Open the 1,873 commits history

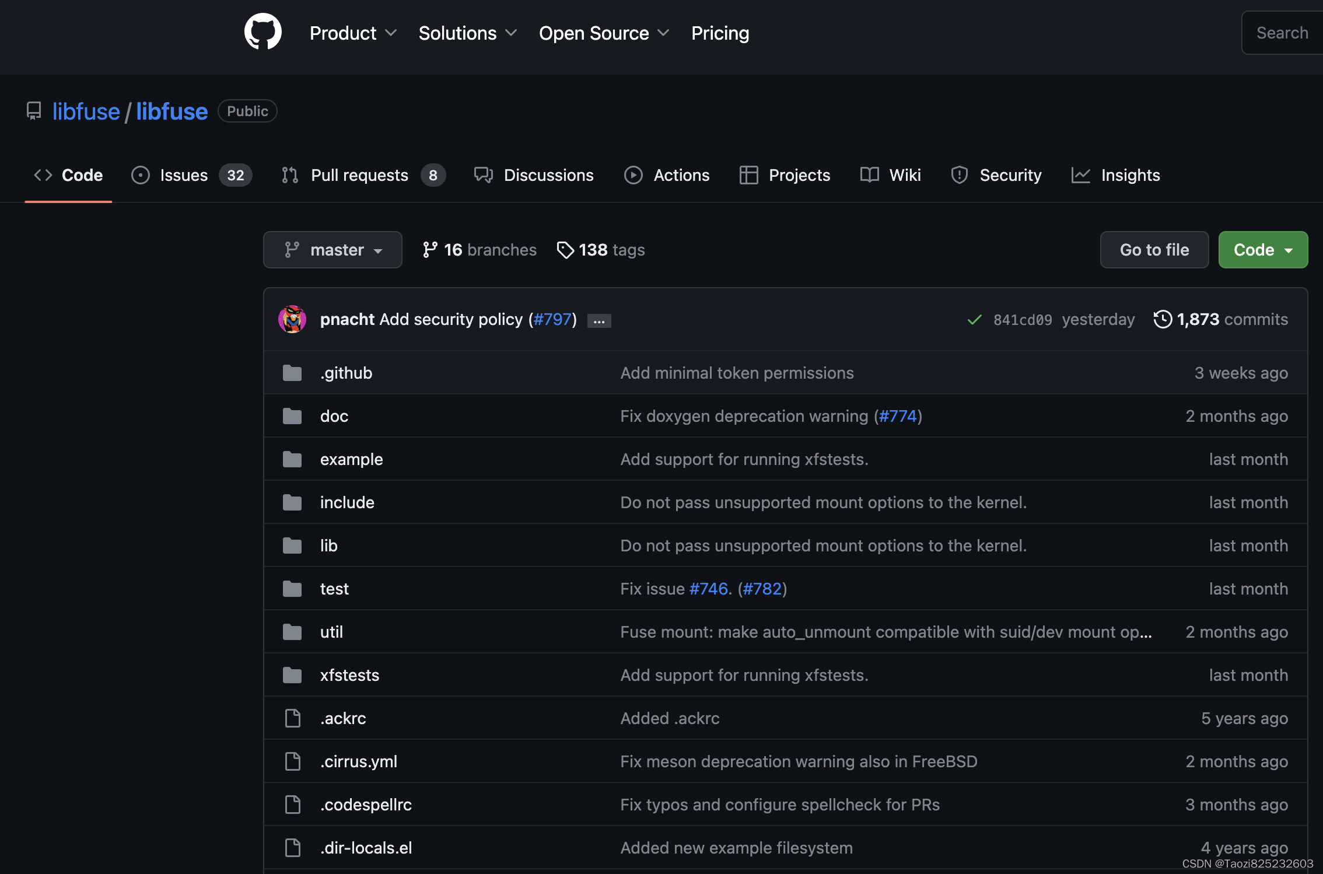1221,319
